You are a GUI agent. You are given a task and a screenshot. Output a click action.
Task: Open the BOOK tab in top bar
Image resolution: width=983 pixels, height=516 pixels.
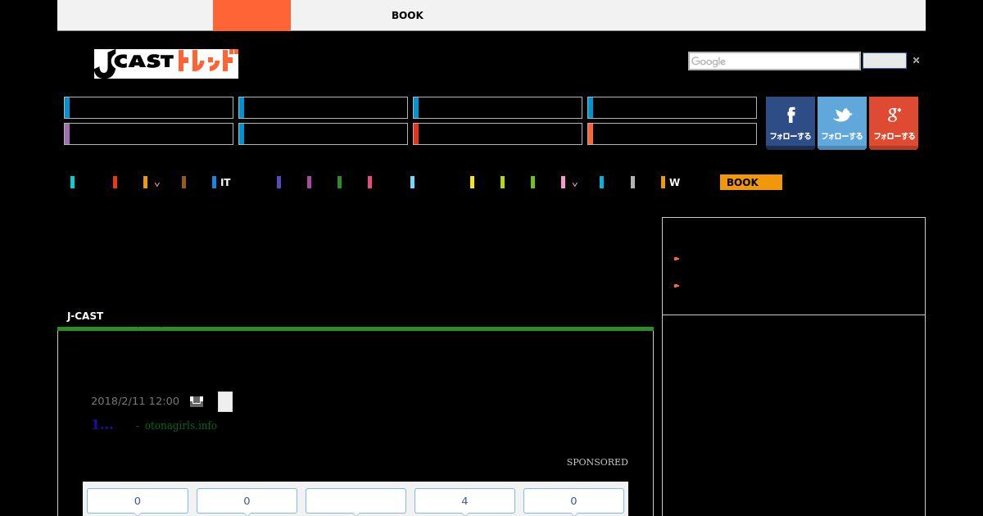point(407,16)
